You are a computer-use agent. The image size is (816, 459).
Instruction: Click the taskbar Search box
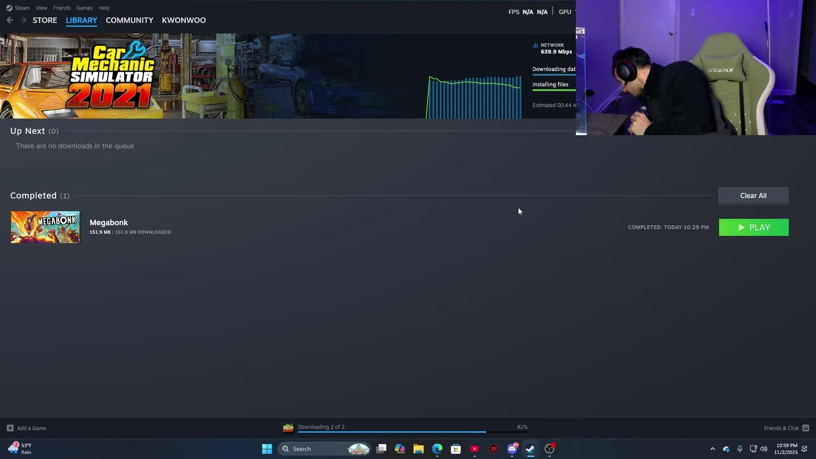pos(325,449)
